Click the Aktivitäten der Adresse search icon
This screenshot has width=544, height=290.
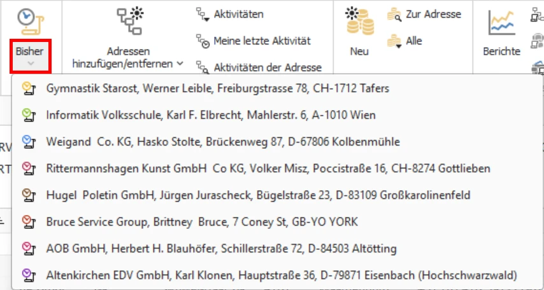(203, 67)
